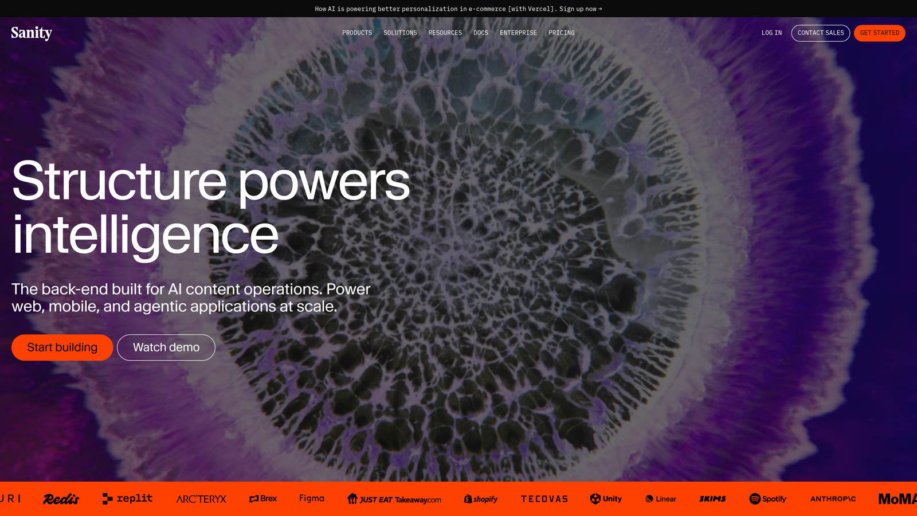
Task: Click the Arc'teryx logo
Action: pyautogui.click(x=201, y=499)
